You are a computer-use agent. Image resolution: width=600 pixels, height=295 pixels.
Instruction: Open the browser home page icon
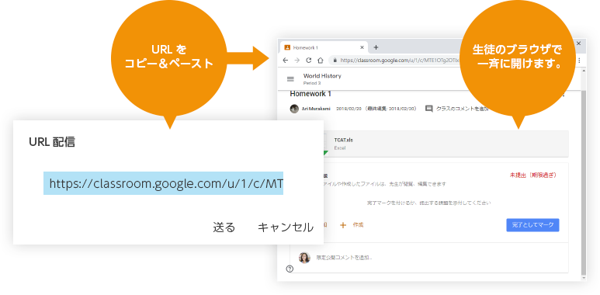point(321,60)
